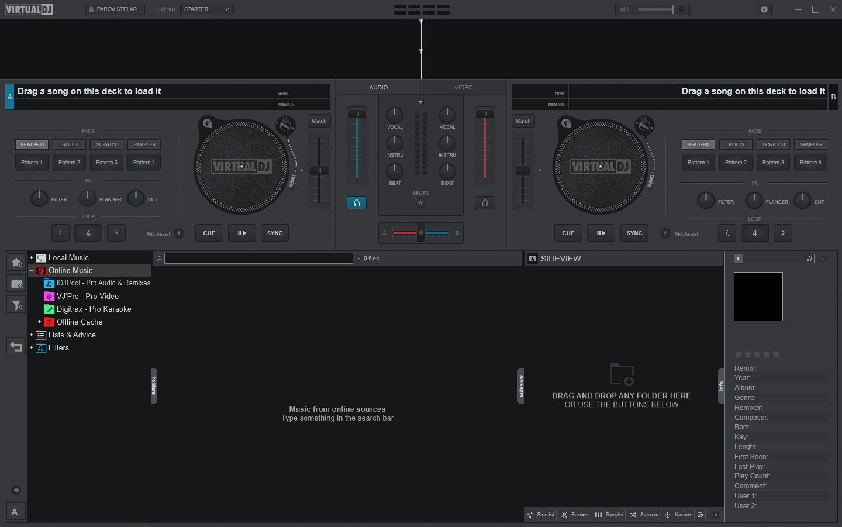
Task: Click the prelisten headphone icon on deck A mixer
Action: (x=357, y=203)
